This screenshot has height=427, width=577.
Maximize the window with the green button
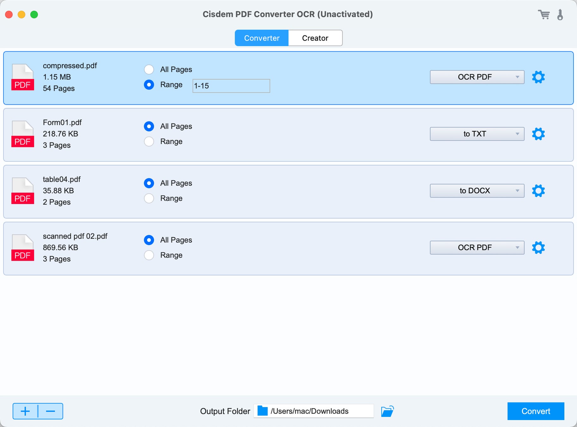[34, 15]
